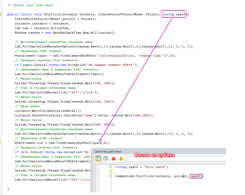Click the "HtmlElement input = tab.FindElementByXPath" line

pyautogui.click(x=95, y=56)
